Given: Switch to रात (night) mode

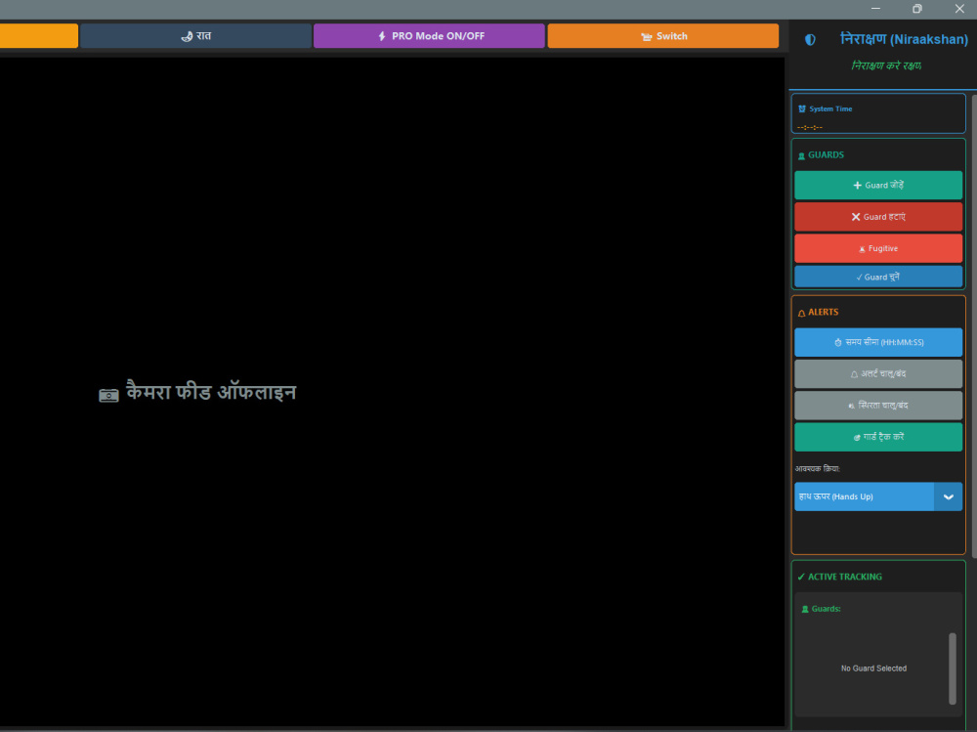Looking at the screenshot, I should point(195,36).
